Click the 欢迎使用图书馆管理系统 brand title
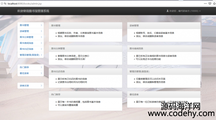The height and width of the screenshot is (120, 216). click(x=33, y=11)
